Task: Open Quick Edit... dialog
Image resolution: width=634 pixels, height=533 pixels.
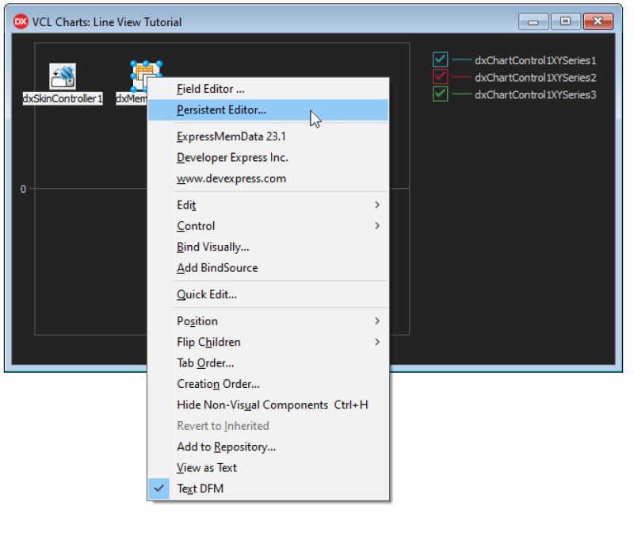Action: [268, 294]
